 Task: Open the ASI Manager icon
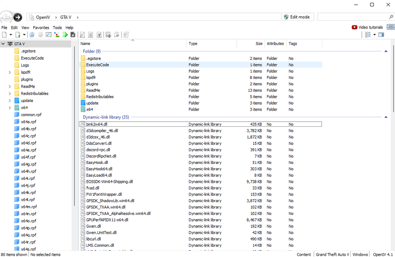click(48, 35)
